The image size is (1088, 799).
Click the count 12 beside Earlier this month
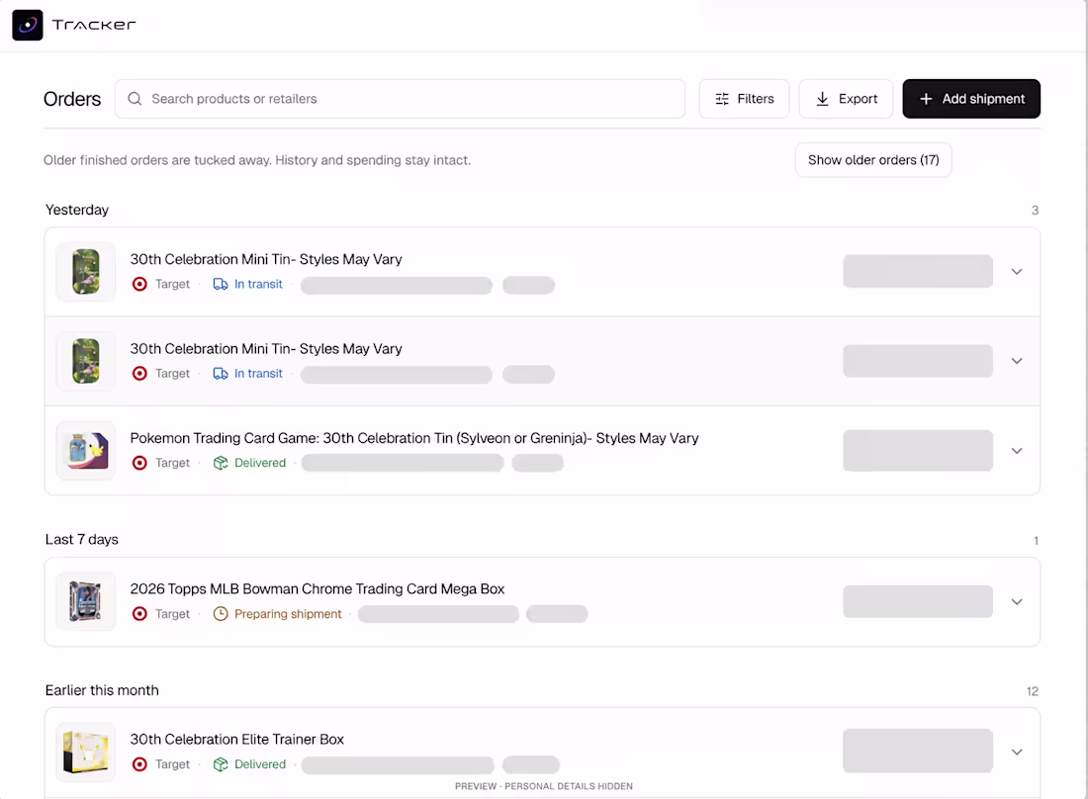(1033, 691)
